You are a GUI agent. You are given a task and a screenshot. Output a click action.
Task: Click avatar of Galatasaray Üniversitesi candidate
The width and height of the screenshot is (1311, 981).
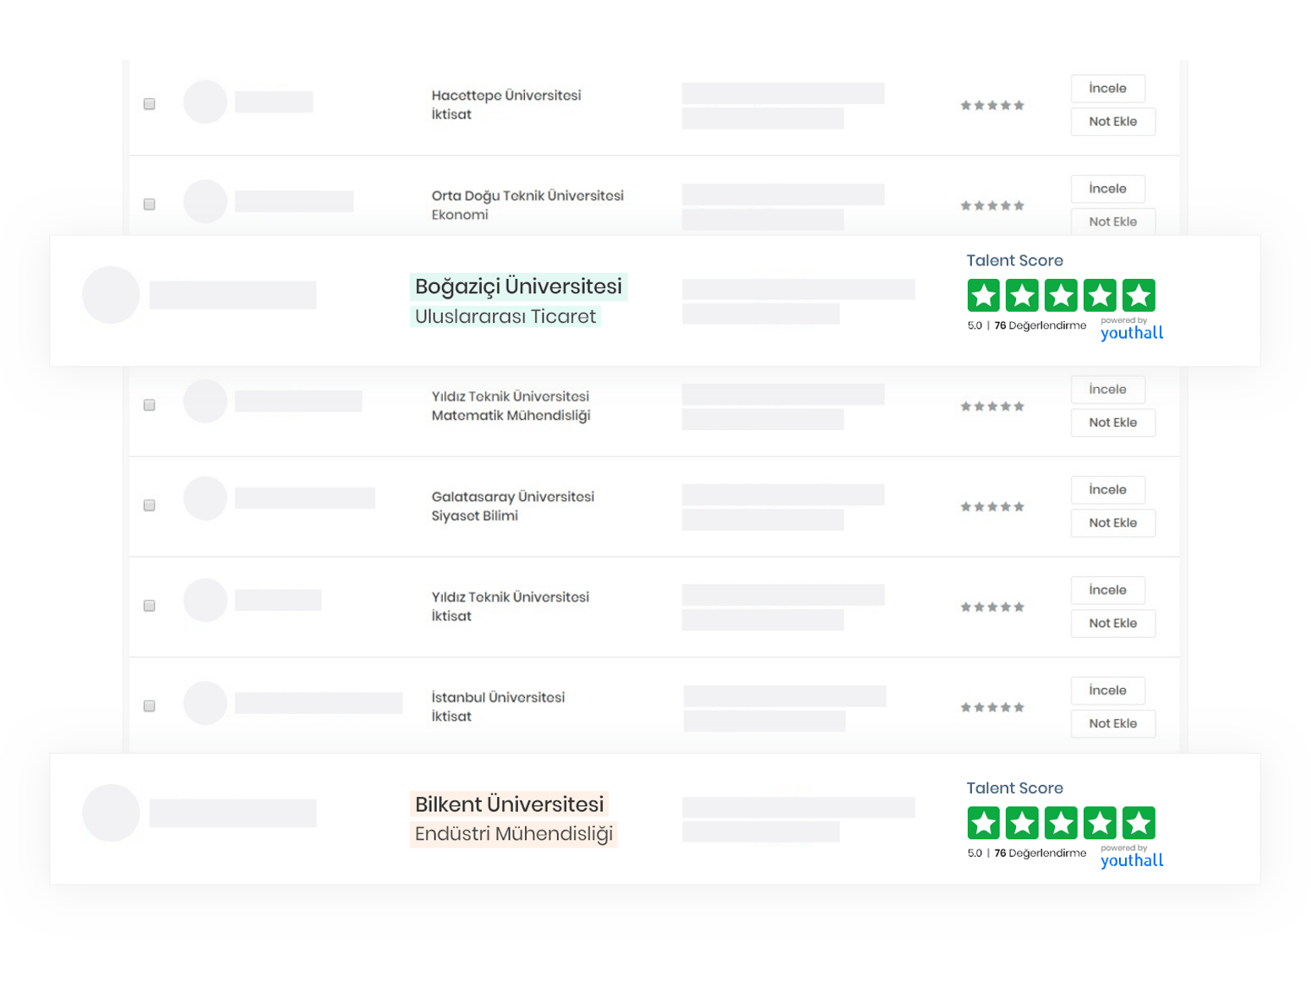[x=205, y=499]
